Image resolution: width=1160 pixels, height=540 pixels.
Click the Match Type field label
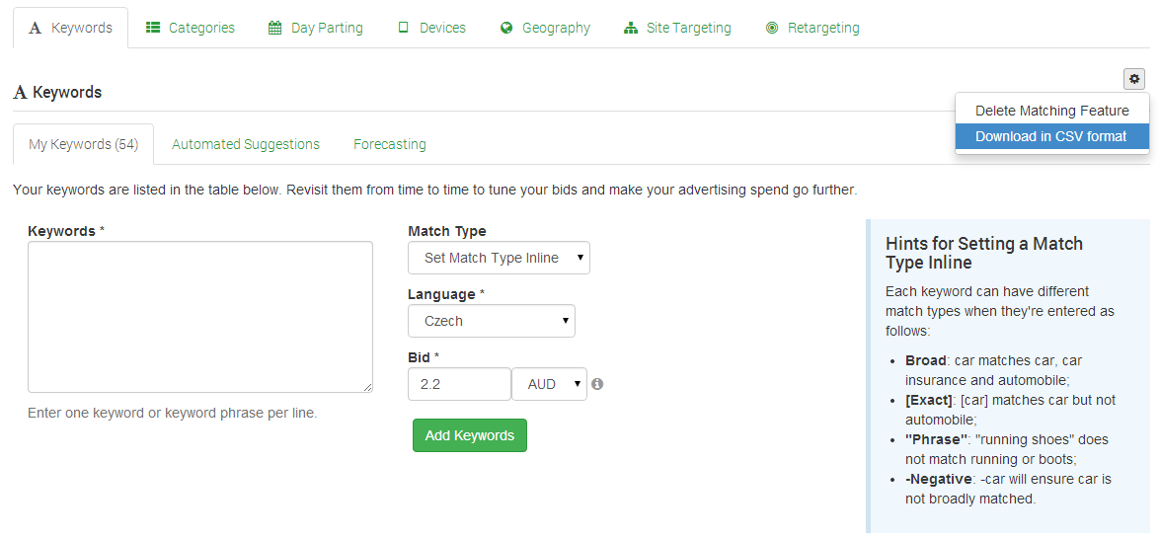(447, 231)
